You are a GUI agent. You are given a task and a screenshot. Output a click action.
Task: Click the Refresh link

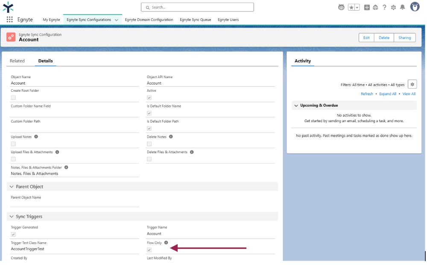point(367,94)
